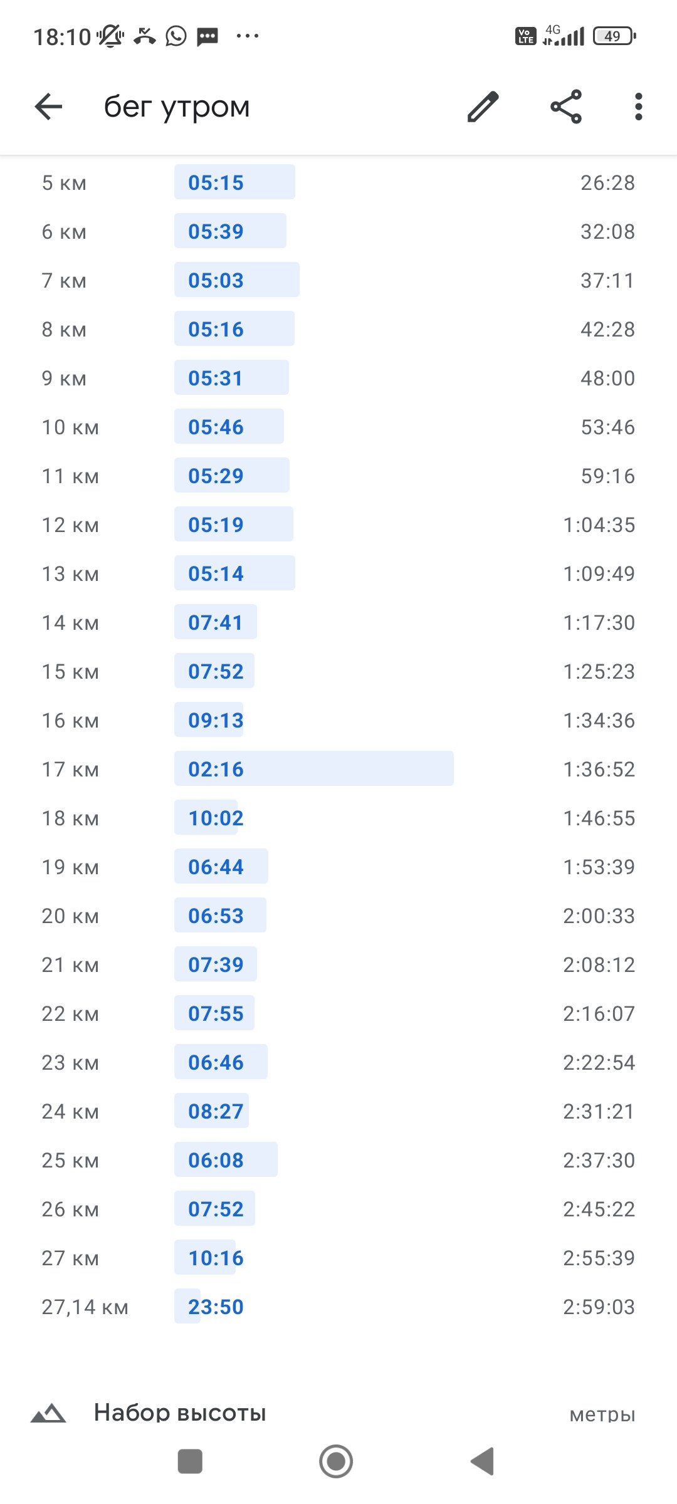
Task: Tap the Android home circle button
Action: coord(336,1461)
